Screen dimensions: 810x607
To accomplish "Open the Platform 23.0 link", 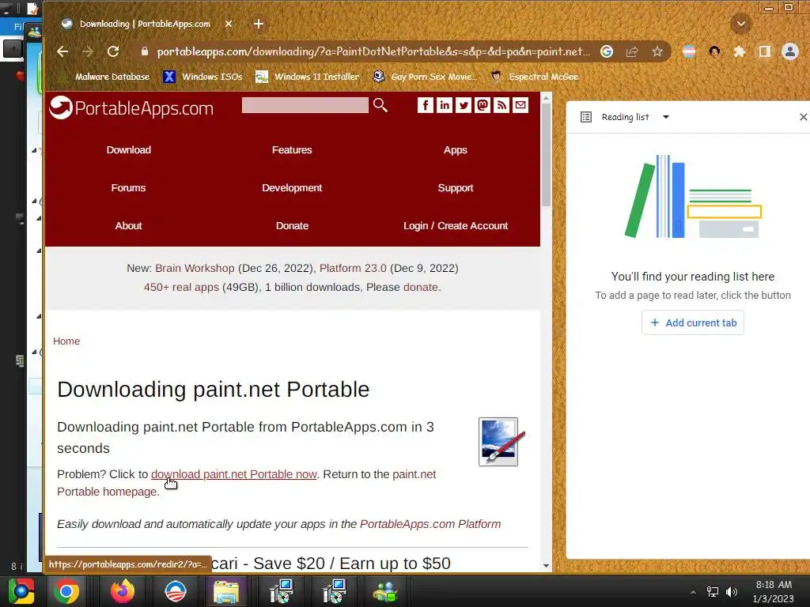I will [x=353, y=269].
